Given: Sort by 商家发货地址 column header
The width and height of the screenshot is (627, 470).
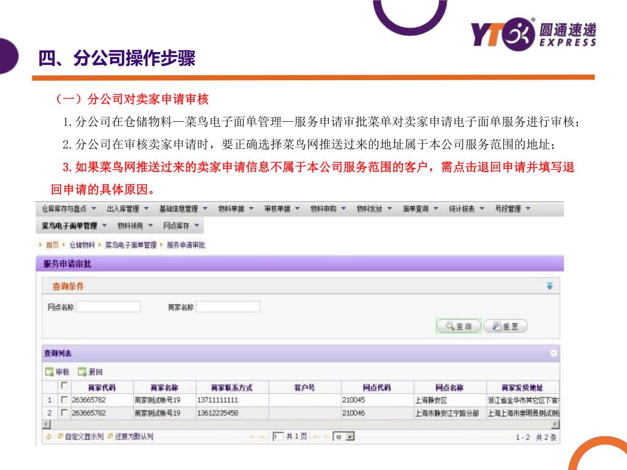Looking at the screenshot, I should (523, 387).
